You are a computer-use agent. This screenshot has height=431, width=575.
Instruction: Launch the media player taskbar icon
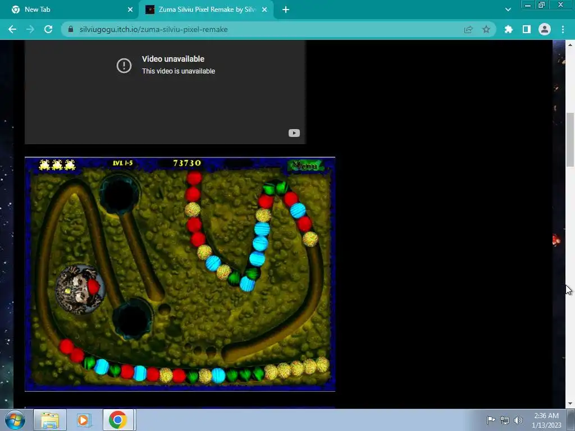point(84,420)
